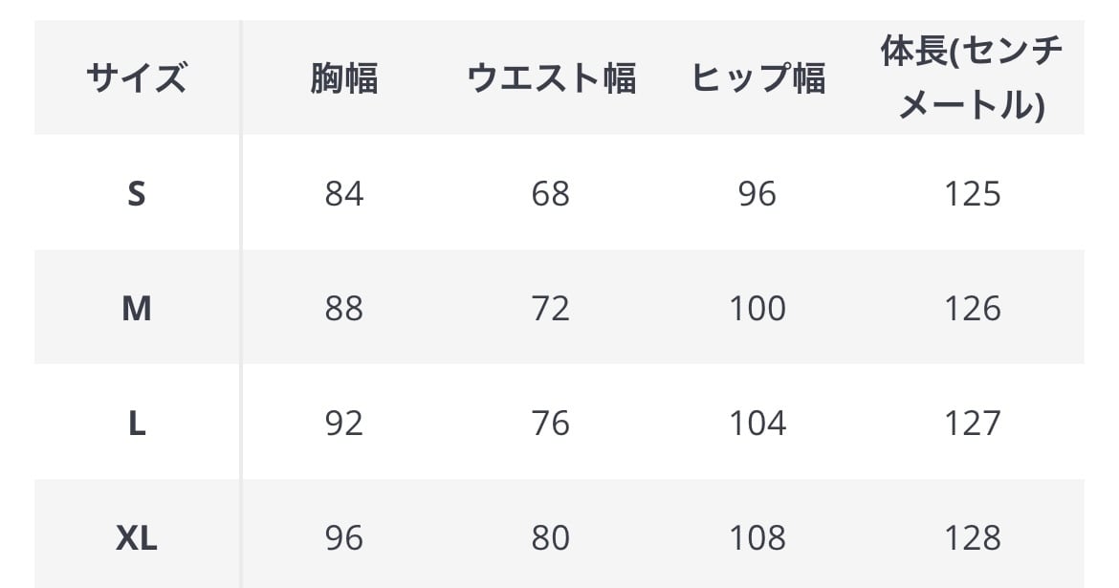Select the chest width value 88
The height and width of the screenshot is (588, 1119).
point(343,309)
